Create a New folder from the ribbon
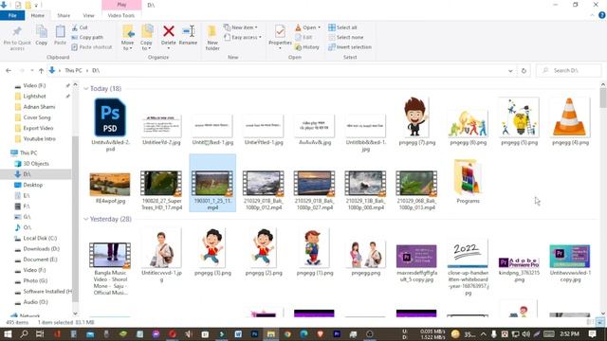This screenshot has height=341, width=607. click(212, 38)
